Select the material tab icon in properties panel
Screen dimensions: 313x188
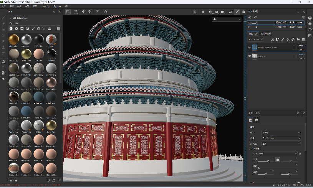pos(257,120)
